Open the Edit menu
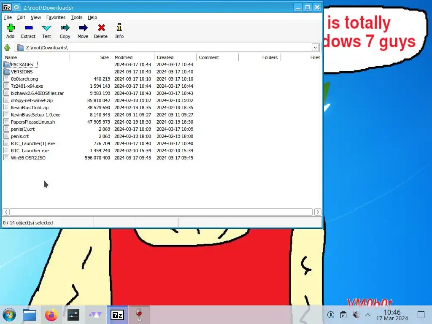The height and width of the screenshot is (324, 432). 21,17
